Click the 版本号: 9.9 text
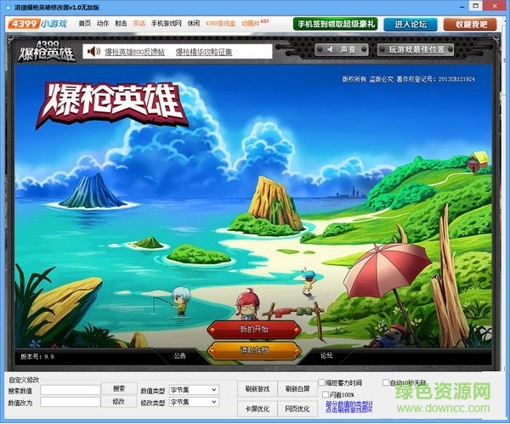 (37, 356)
